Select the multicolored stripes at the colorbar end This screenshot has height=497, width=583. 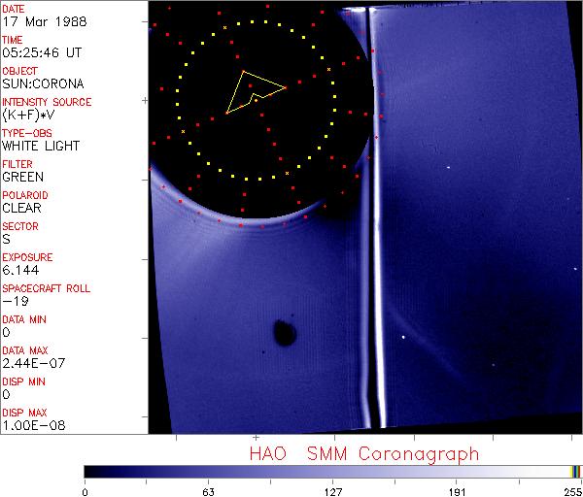point(575,471)
